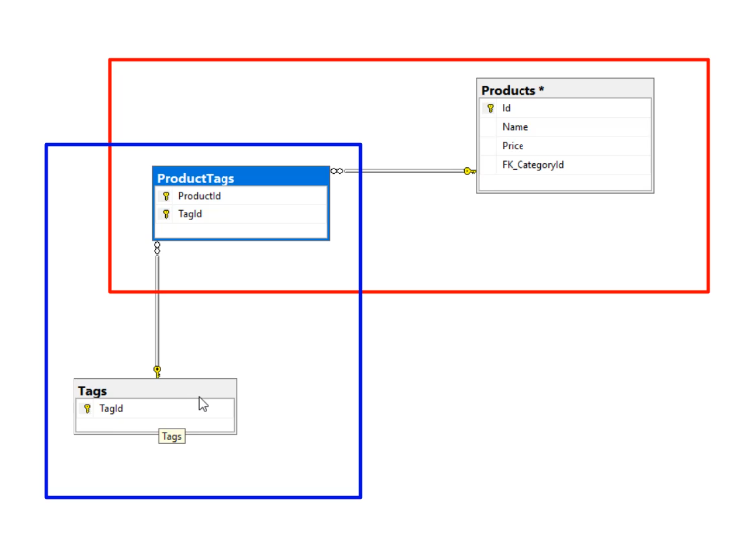Select infinity endpoint below ProductTags
This screenshot has height=539, width=744.
(157, 248)
